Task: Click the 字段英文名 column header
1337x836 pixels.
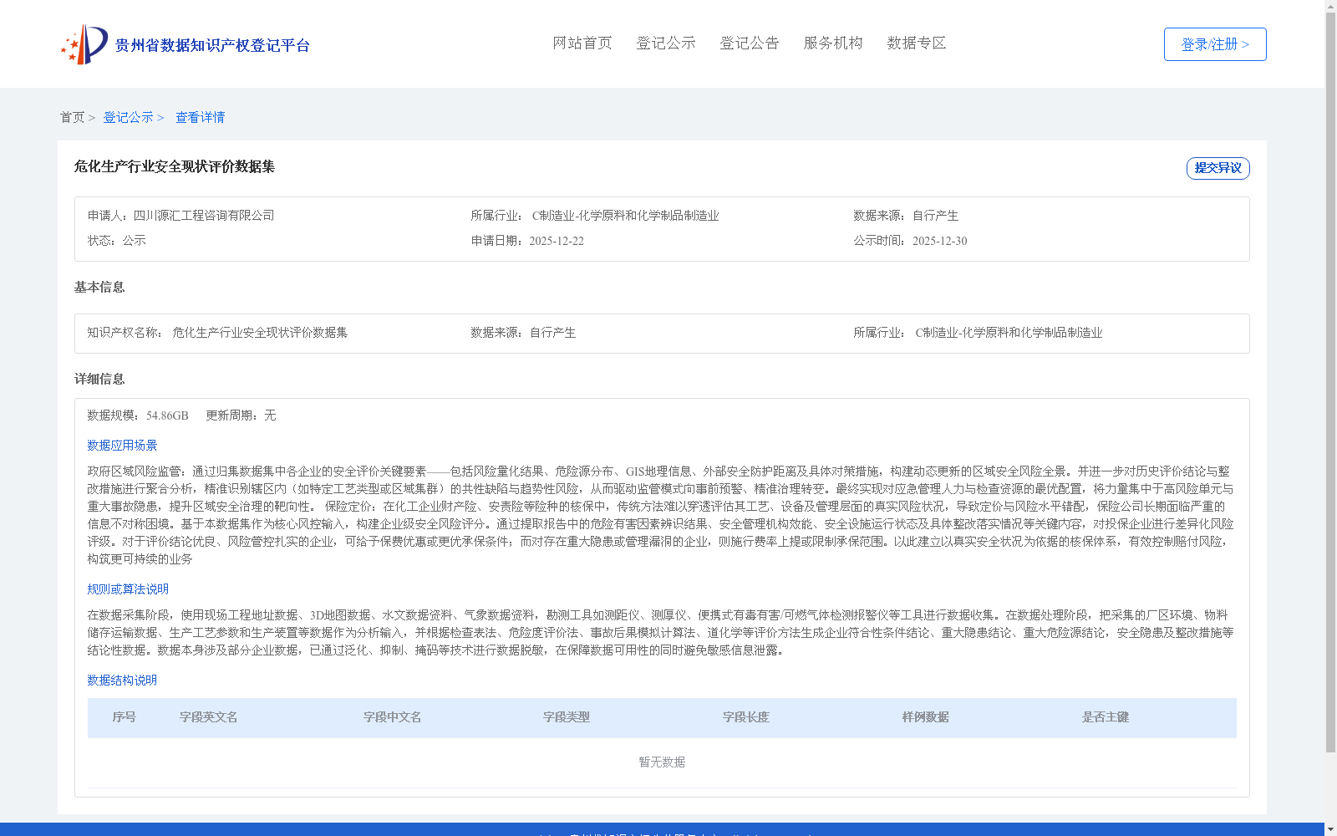Action: [x=208, y=717]
